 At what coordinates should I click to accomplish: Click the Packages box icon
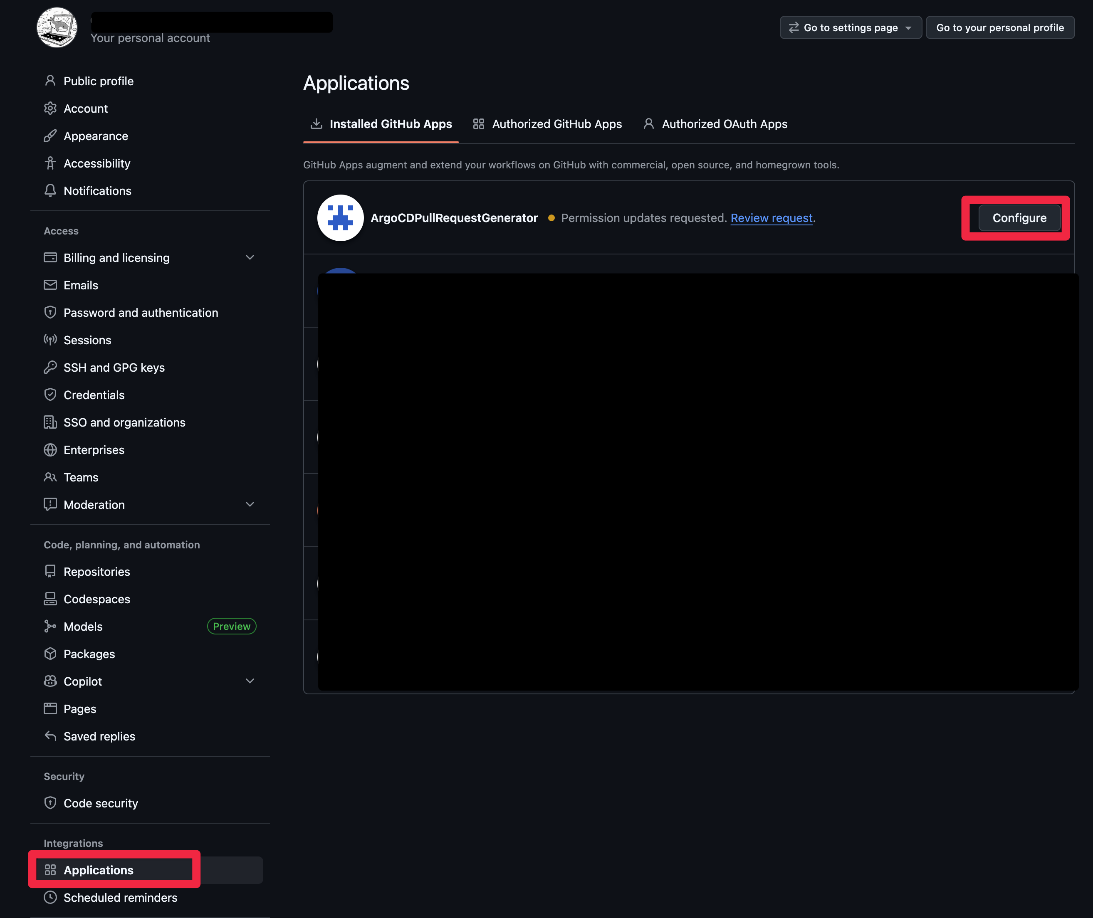(x=50, y=654)
